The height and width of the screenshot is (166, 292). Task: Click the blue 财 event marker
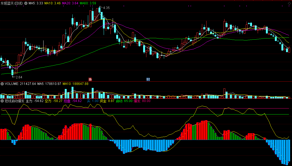(148, 79)
